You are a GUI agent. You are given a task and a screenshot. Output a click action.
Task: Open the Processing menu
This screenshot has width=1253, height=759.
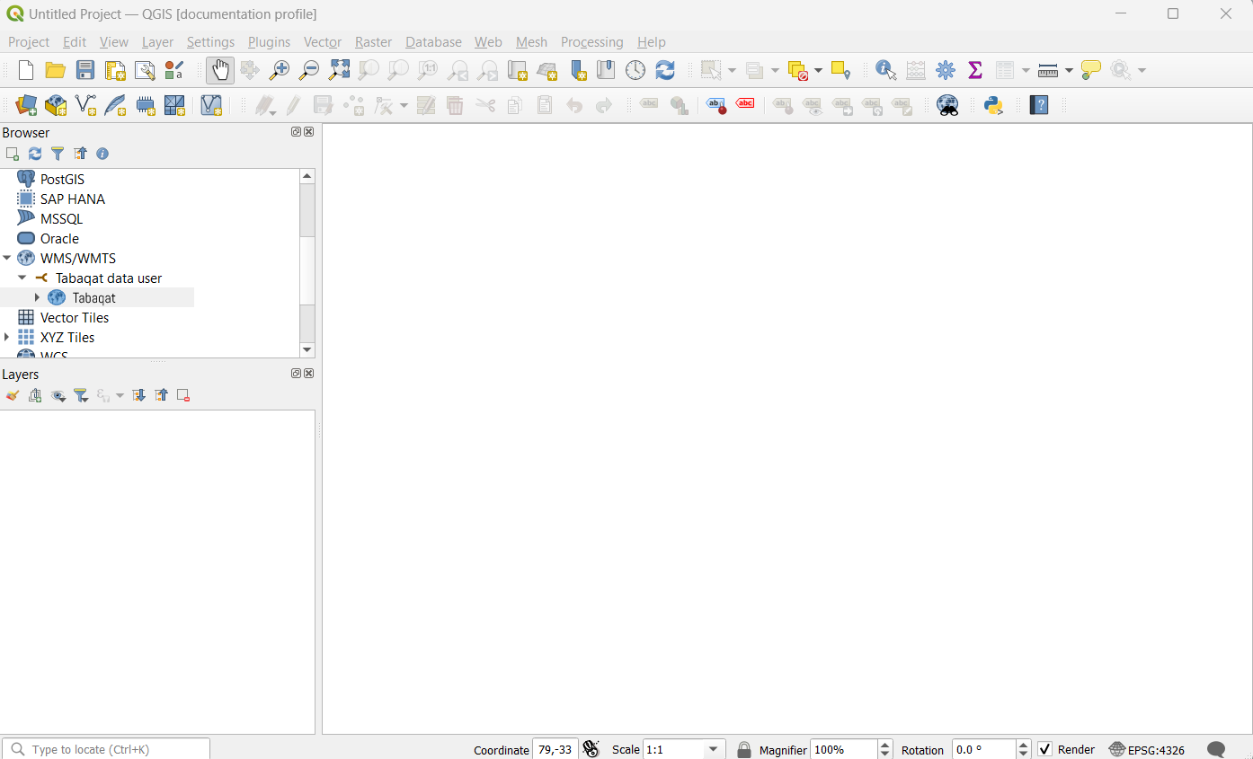(591, 42)
